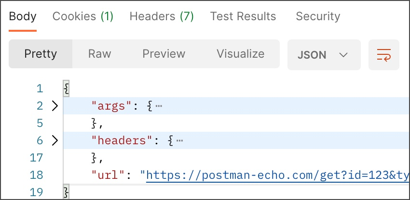This screenshot has width=410, height=200.
Task: Select the Test Results tab
Action: click(243, 16)
